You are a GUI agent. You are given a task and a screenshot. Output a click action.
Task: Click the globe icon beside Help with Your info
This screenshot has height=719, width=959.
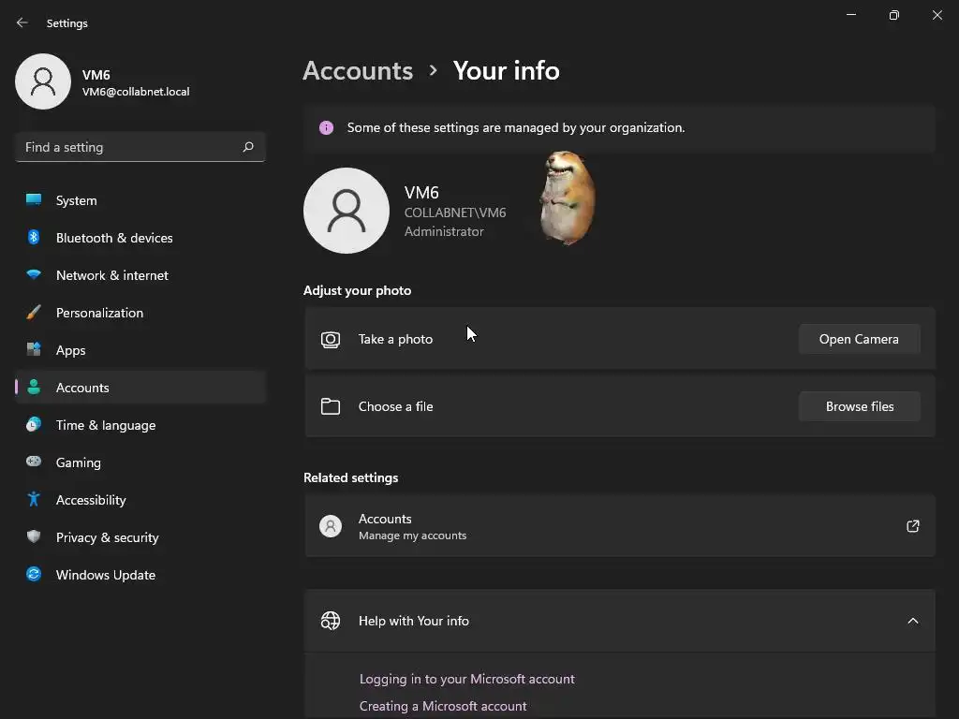coord(331,622)
